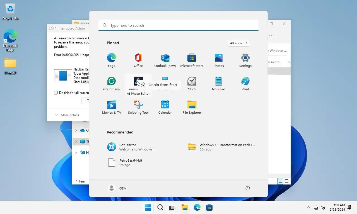Viewport: 357px width, 214px height.
Task: Launch Movies & TV app
Action: coord(112,107)
